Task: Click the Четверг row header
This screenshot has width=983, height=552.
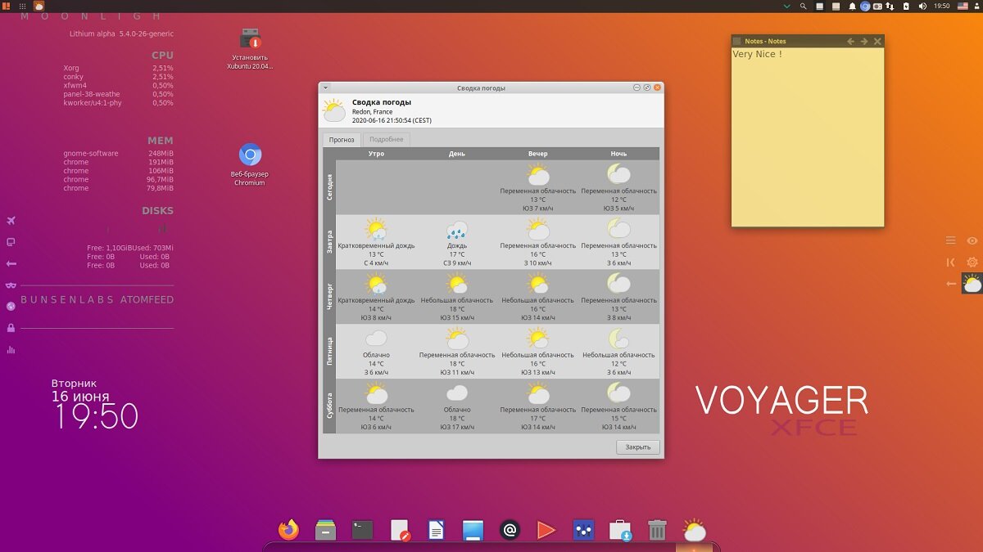Action: 329,297
